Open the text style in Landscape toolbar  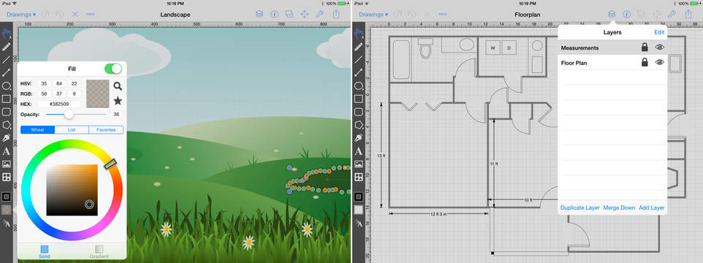[x=7, y=223]
